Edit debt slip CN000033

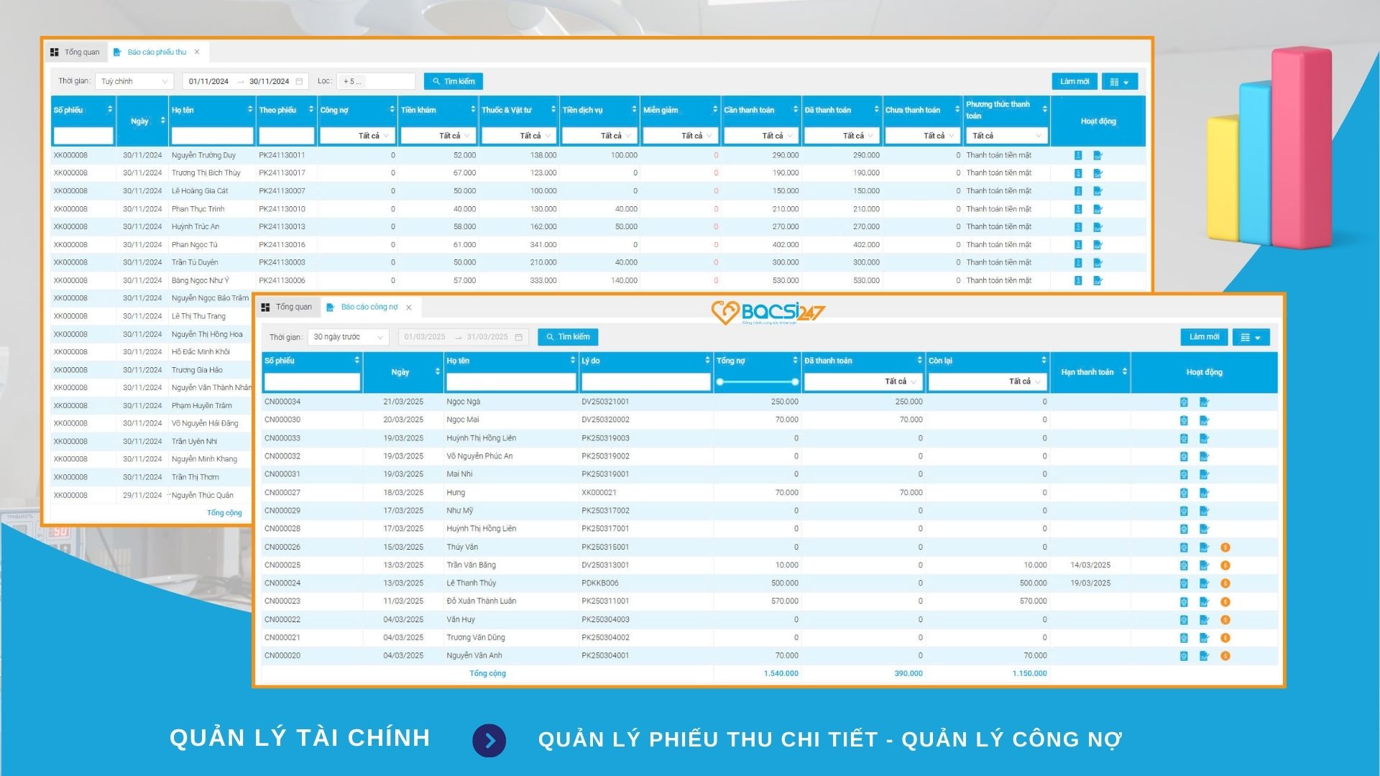[1205, 438]
